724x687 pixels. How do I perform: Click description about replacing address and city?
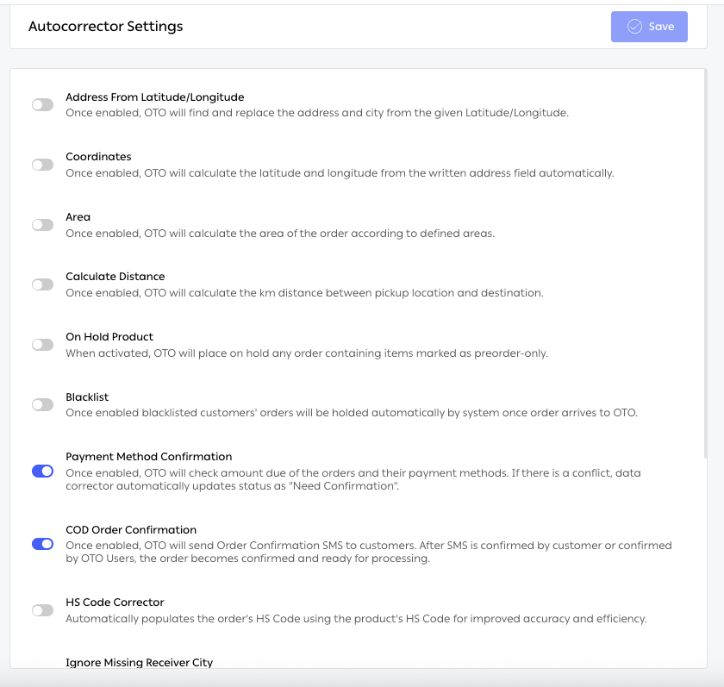[317, 113]
